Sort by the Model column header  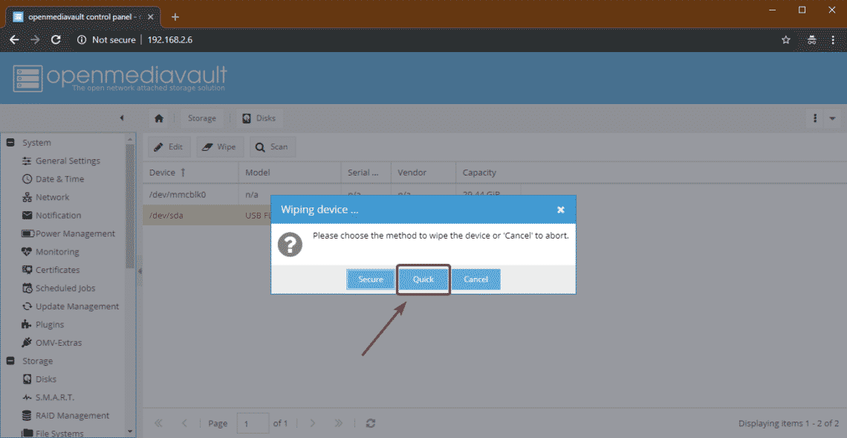pos(290,173)
